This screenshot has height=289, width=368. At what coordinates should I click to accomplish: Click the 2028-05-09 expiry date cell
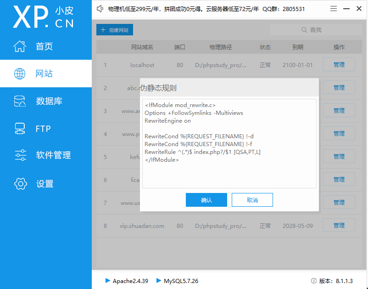pos(298,226)
